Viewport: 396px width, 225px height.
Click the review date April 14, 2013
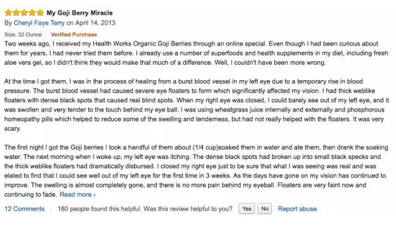pyautogui.click(x=95, y=23)
